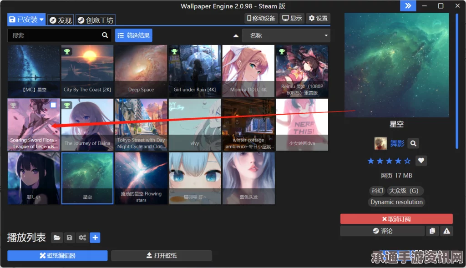Click the 打开壁纸 button
This screenshot has height=268, width=466.
(x=162, y=256)
